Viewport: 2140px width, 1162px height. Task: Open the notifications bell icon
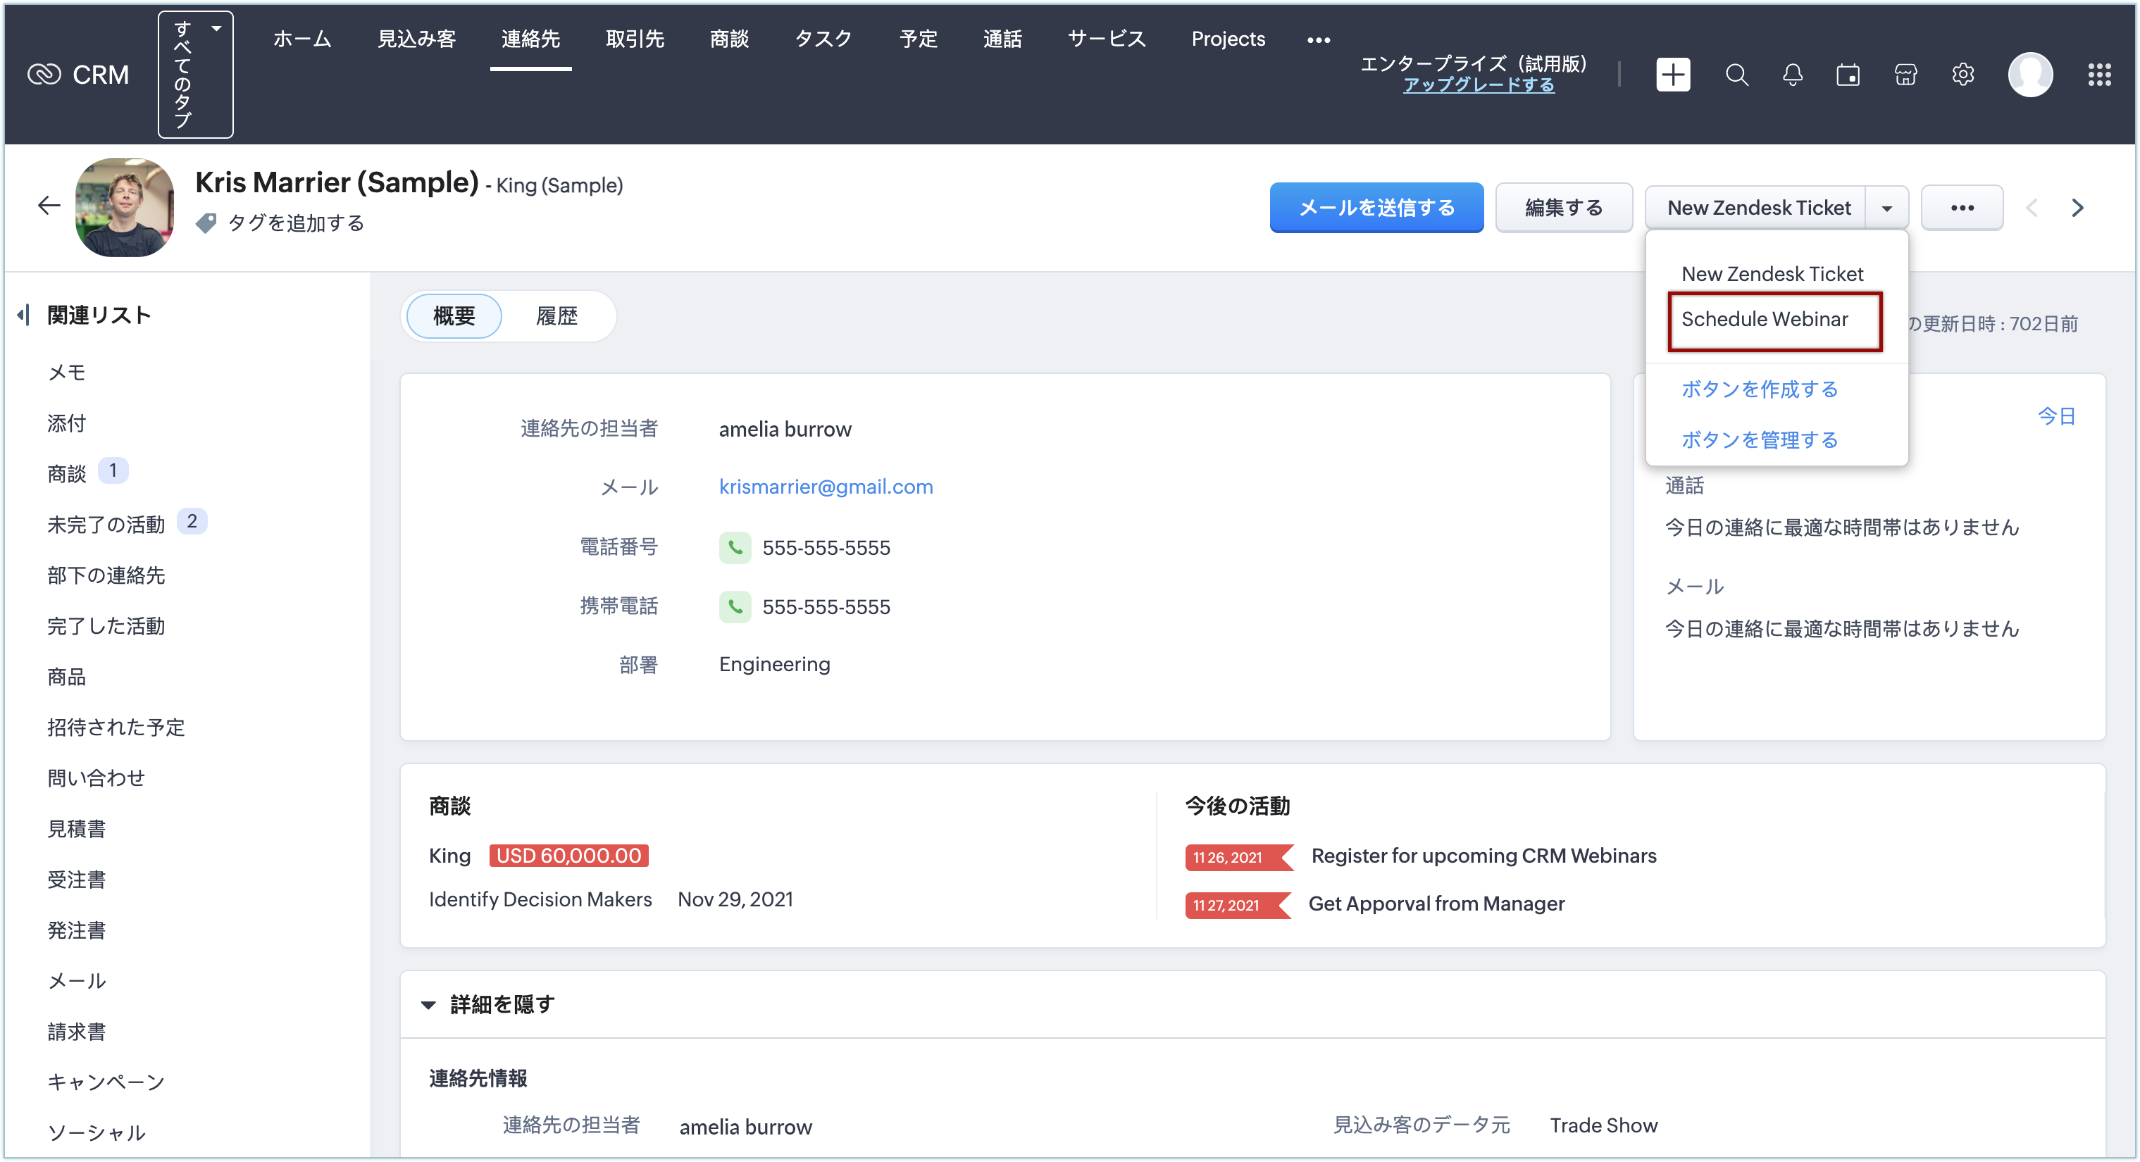coord(1792,75)
